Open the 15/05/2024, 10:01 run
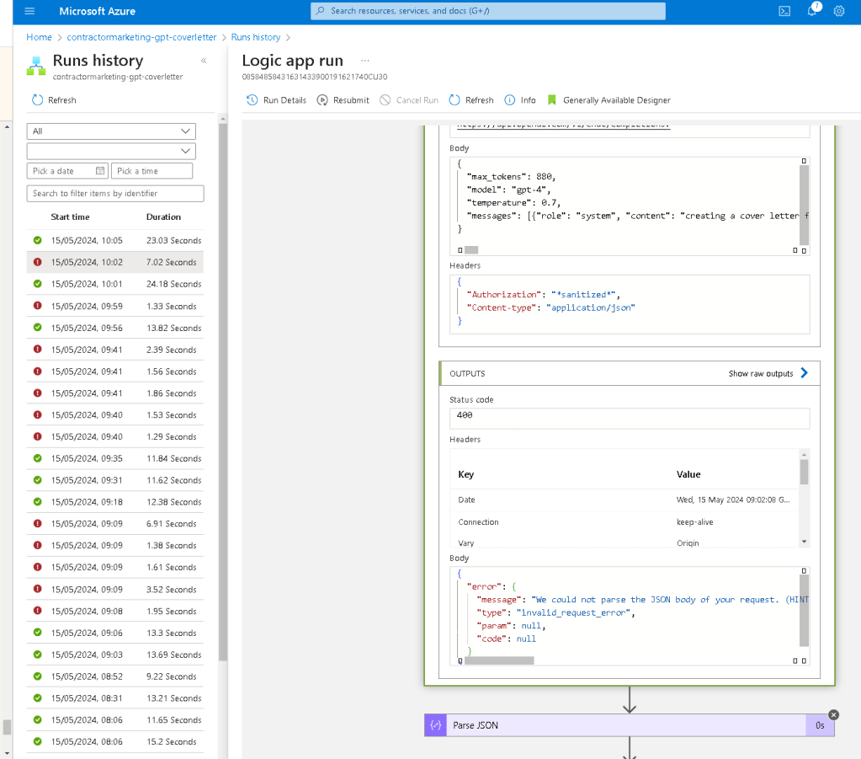861x759 pixels. tap(114, 284)
